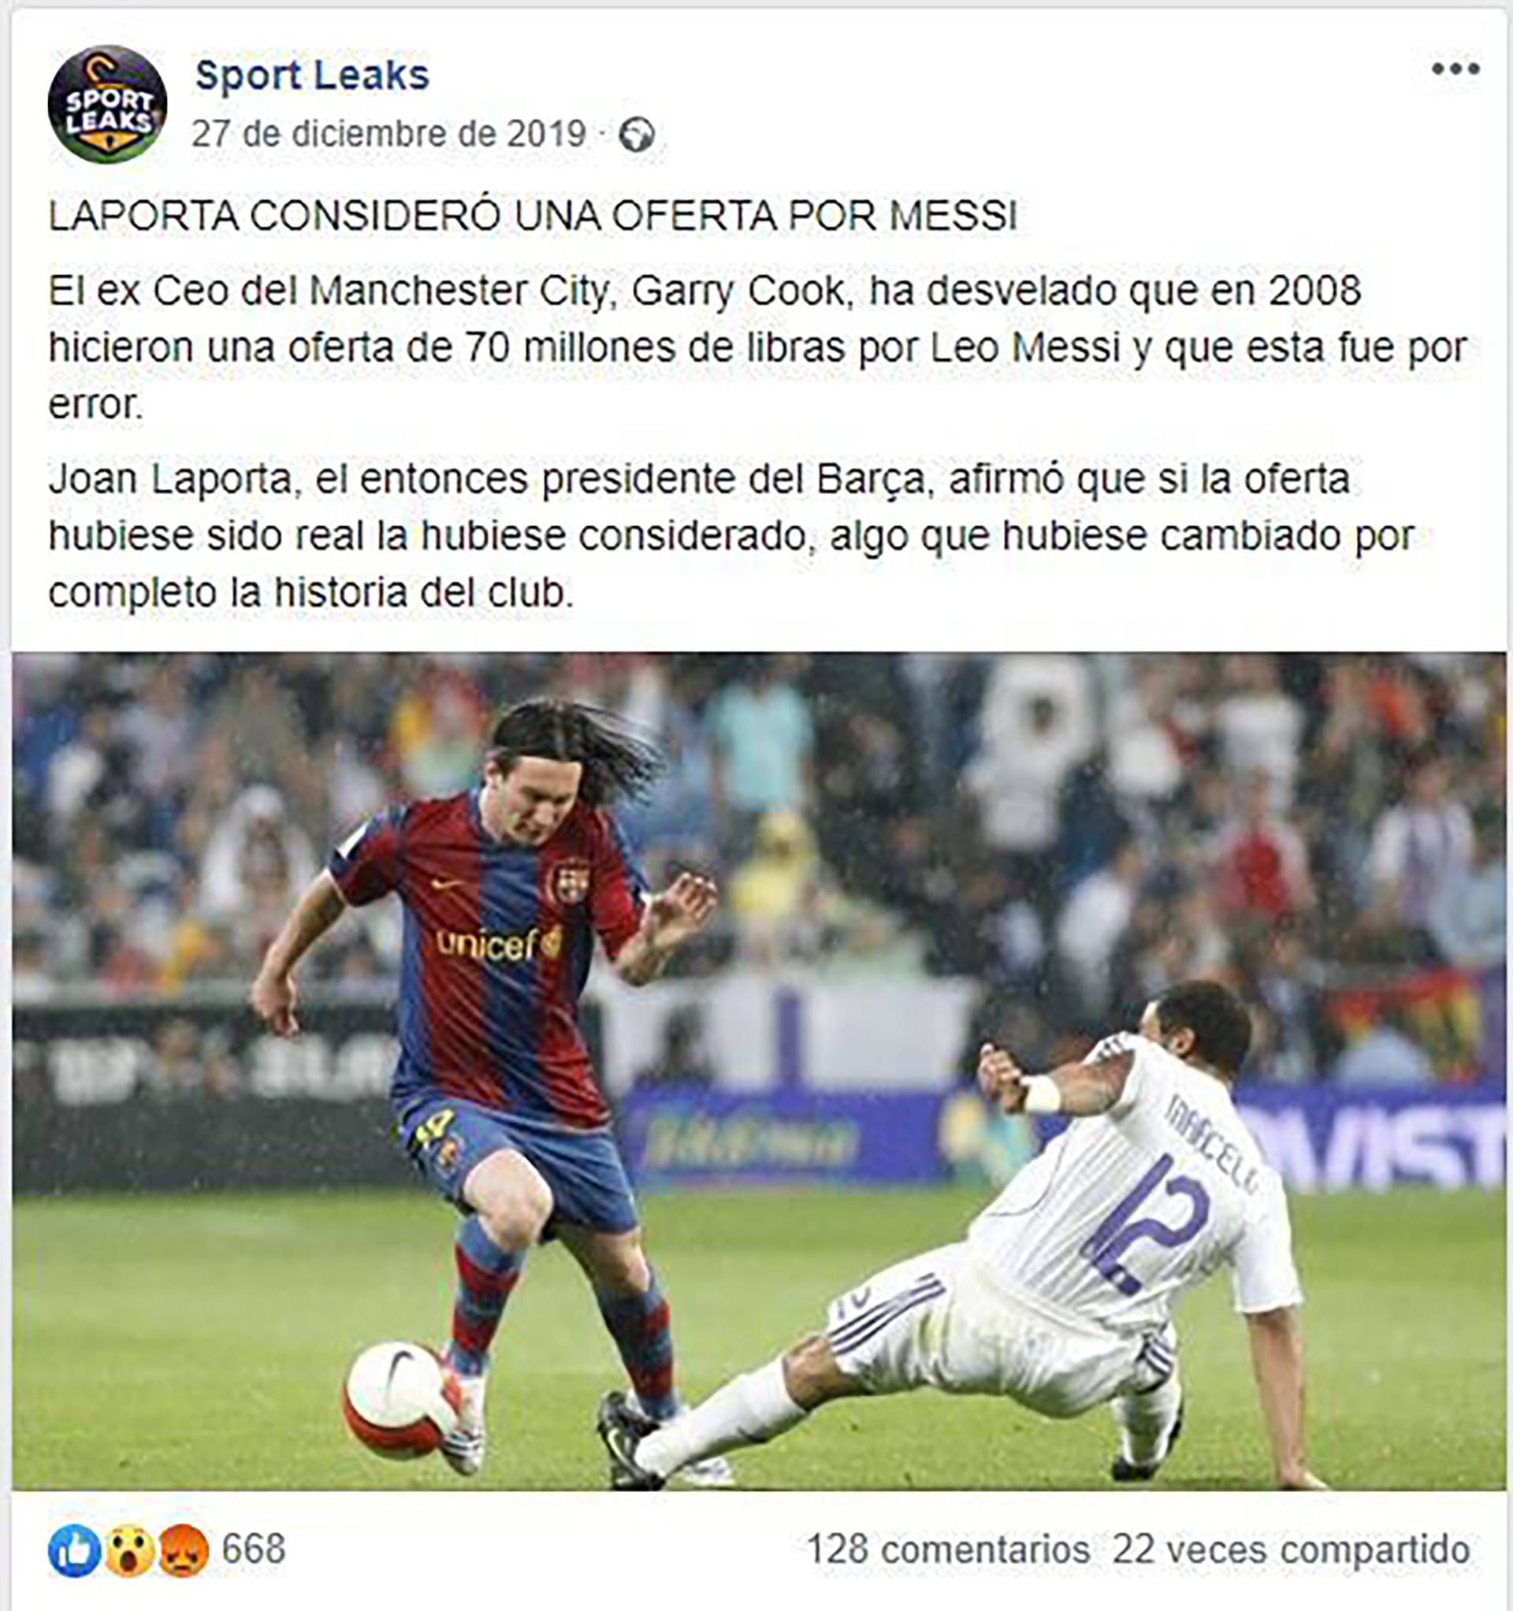Click the number 12 on the white jersey
This screenshot has height=1611, width=1513.
click(1149, 1223)
